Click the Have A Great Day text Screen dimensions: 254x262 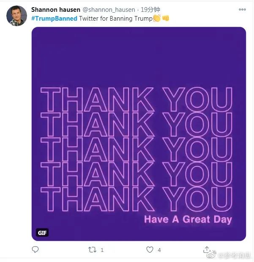[x=188, y=219]
